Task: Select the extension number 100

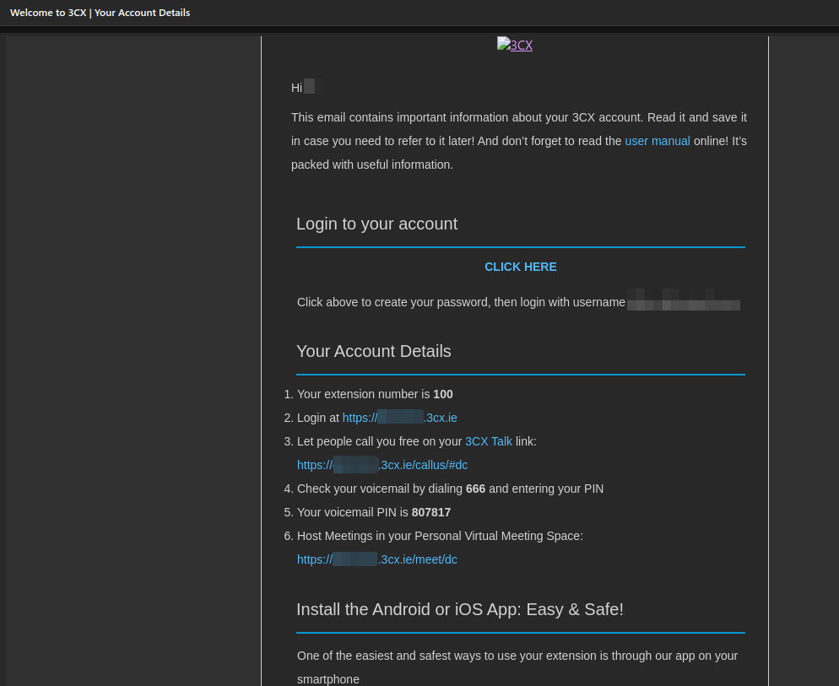Action: pos(442,394)
